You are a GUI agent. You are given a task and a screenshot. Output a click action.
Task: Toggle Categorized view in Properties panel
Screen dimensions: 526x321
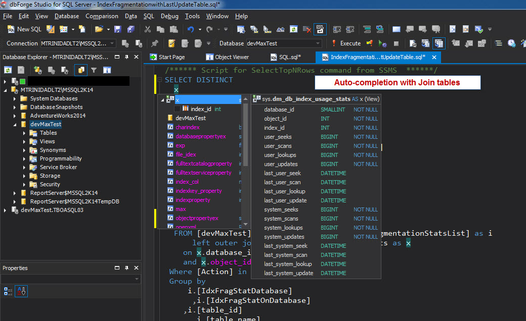tap(8, 291)
